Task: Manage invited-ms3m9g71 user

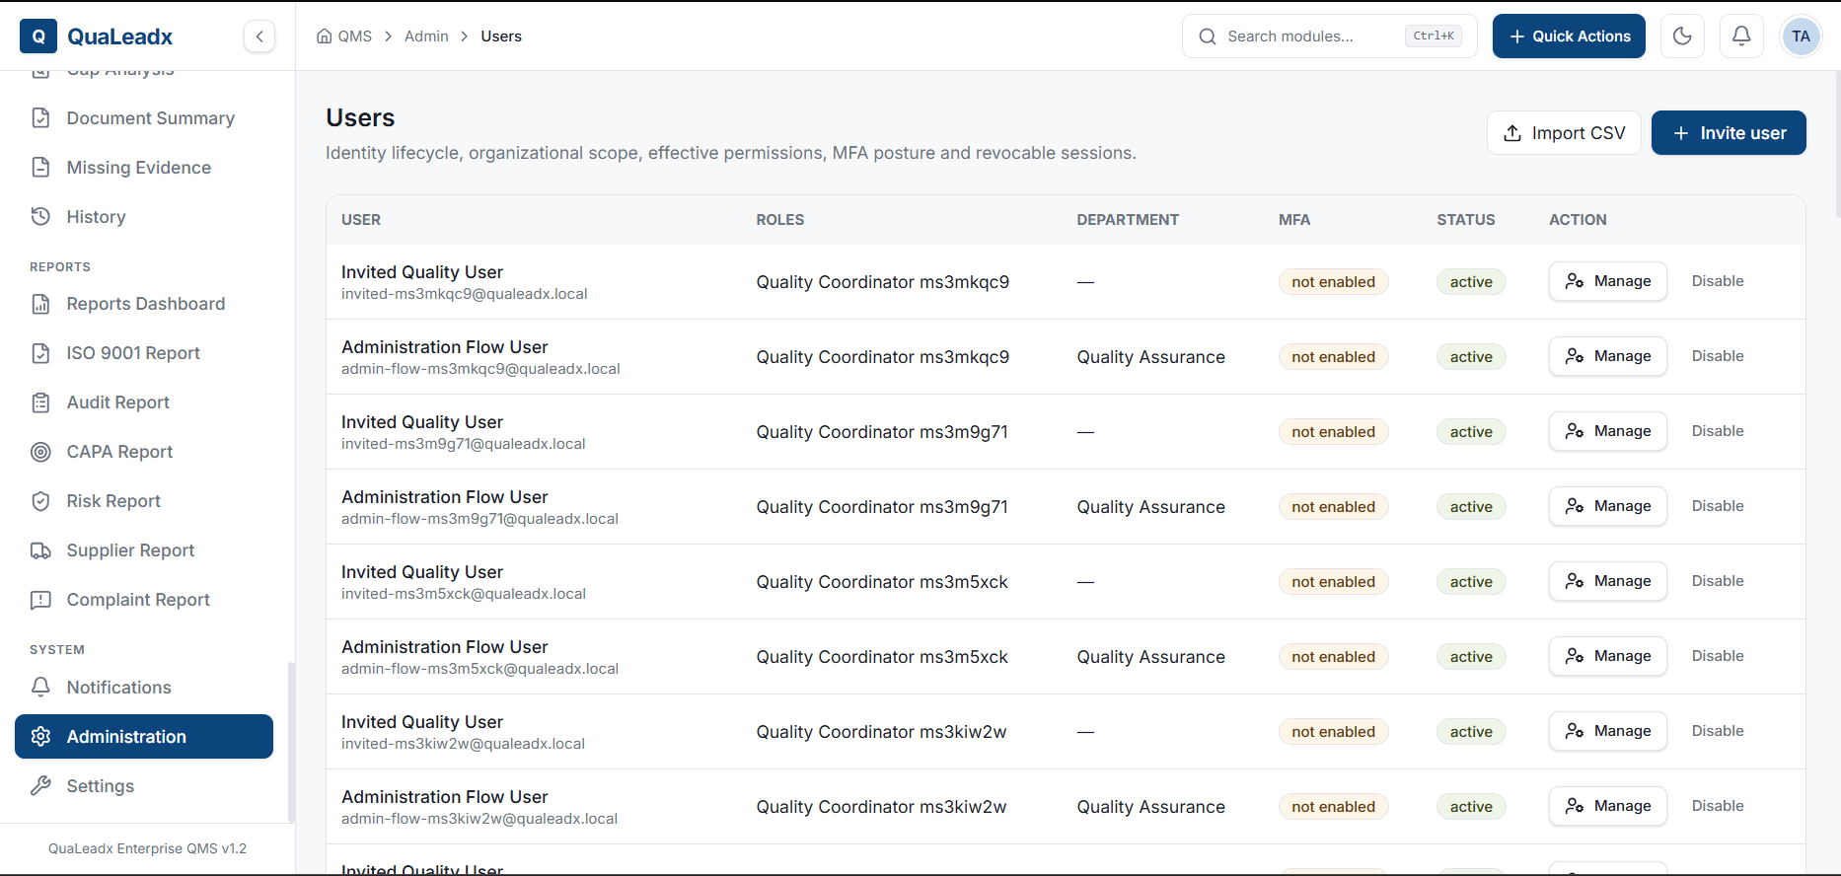Action: (1607, 431)
